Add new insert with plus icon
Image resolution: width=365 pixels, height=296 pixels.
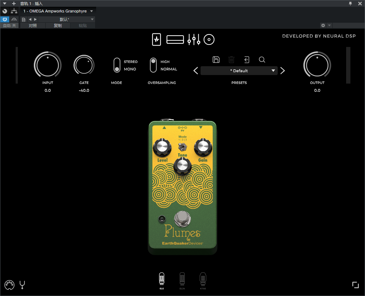click(x=14, y=4)
